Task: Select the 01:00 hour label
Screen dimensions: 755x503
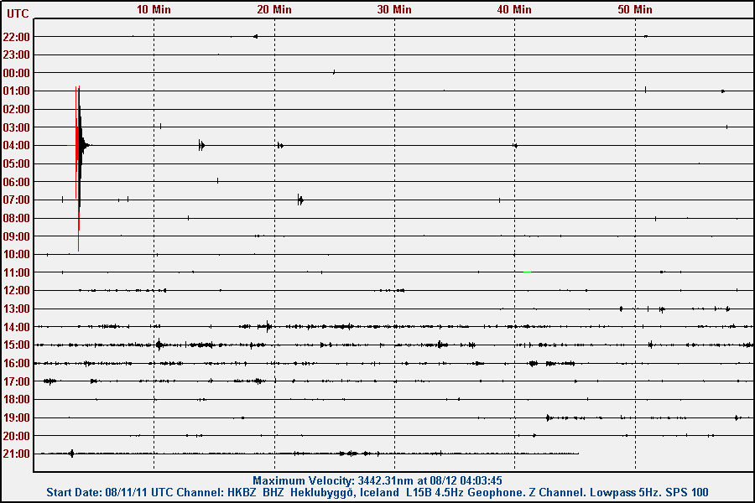Action: click(17, 91)
